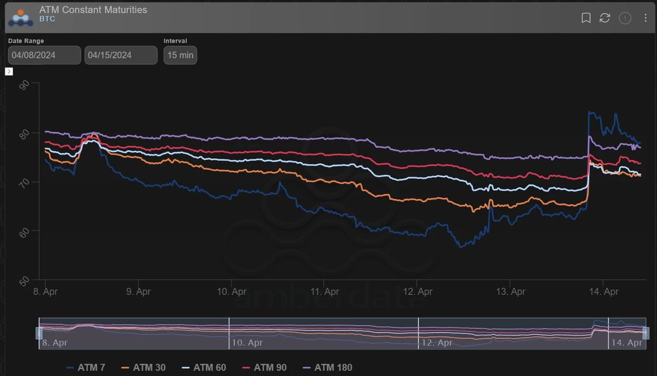This screenshot has width=657, height=376.
Task: Toggle the ATM 180 legend series
Action: 327,367
